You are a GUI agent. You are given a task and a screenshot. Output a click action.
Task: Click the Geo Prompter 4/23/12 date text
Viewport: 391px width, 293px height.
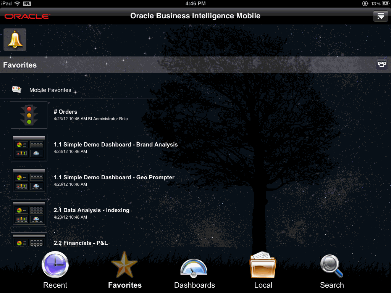(70, 184)
